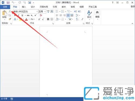Click the Word logo in title bar

(3, 2)
